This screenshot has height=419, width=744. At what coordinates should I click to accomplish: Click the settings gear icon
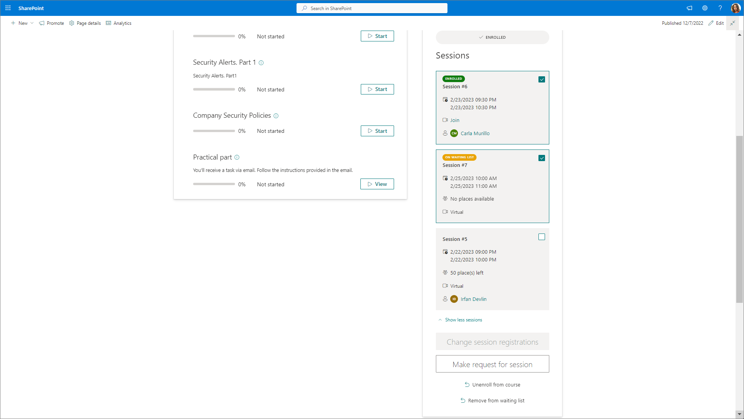(x=705, y=8)
